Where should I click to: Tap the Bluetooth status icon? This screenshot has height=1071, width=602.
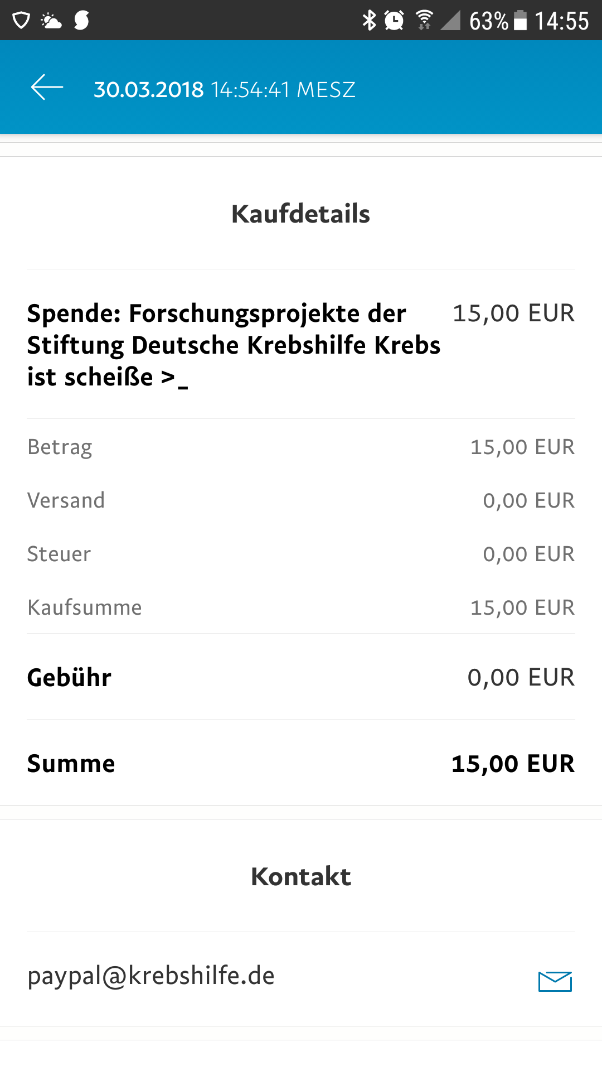(369, 21)
